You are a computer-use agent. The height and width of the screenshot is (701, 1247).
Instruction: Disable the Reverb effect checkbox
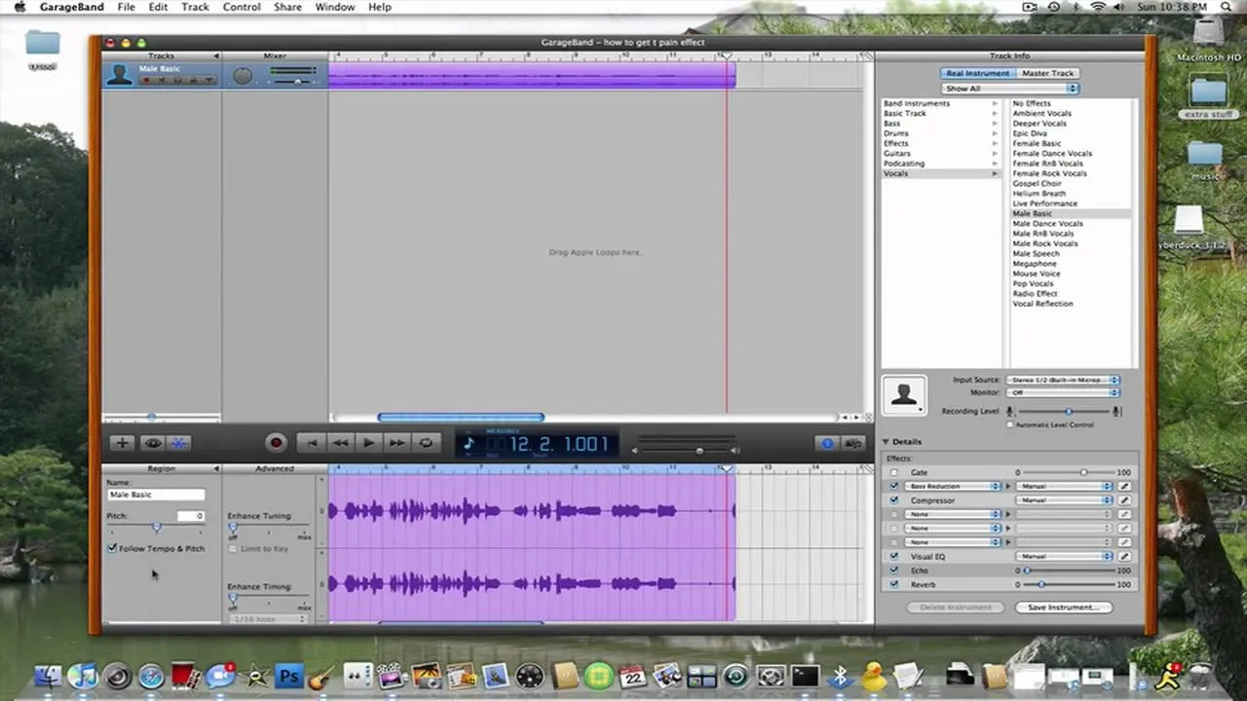[x=894, y=584]
